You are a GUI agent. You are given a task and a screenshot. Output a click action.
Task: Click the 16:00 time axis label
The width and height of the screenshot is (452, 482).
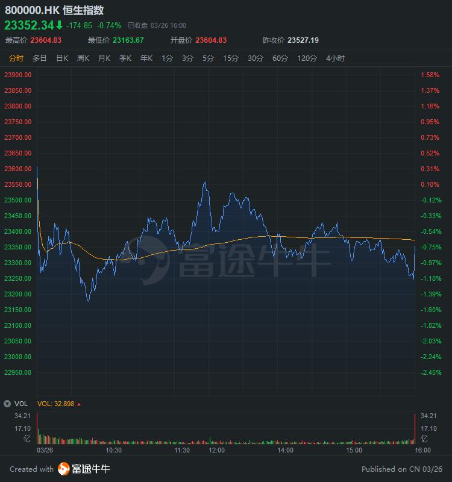pos(423,450)
